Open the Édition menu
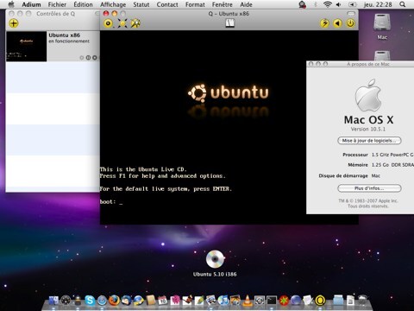Screen dimensions: 414x311 pos(83,4)
